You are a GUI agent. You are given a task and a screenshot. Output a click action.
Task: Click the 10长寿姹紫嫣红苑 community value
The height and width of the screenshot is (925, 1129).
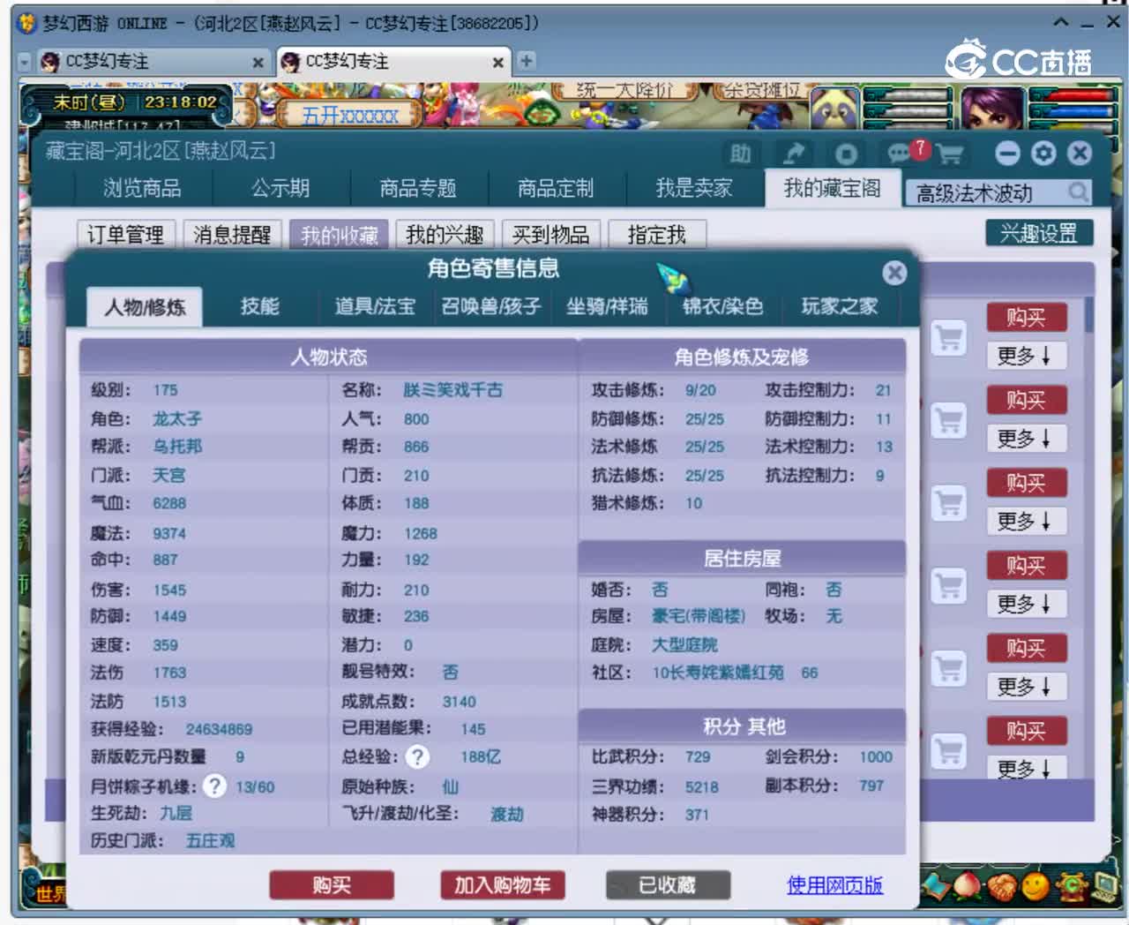click(x=718, y=673)
